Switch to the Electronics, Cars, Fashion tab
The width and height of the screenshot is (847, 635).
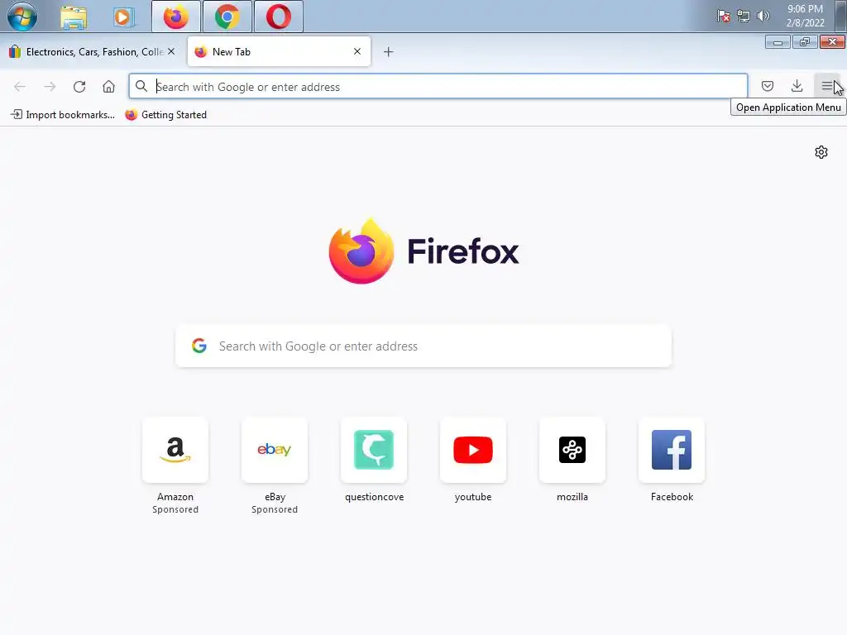tap(92, 52)
